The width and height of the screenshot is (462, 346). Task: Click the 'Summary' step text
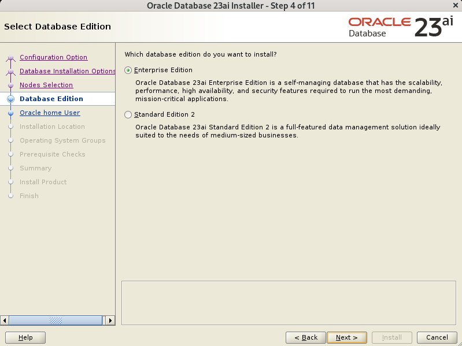tap(36, 168)
